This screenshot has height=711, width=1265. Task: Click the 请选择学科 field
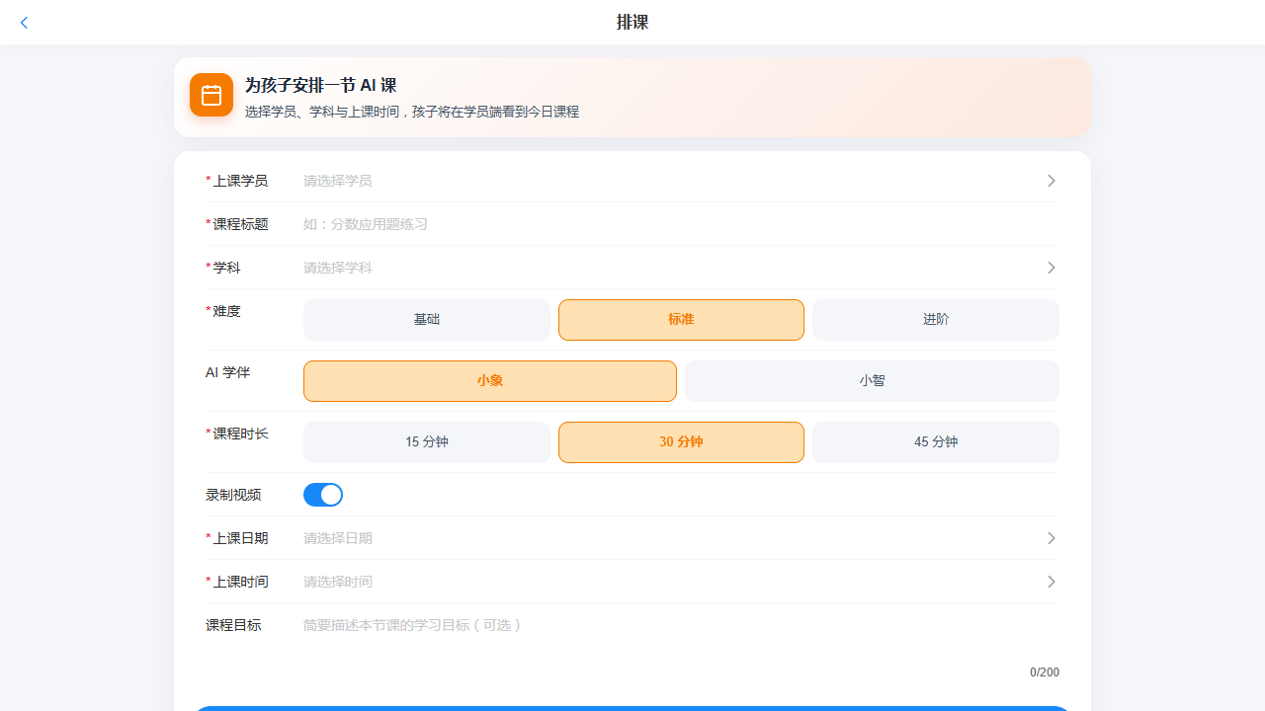coord(681,268)
